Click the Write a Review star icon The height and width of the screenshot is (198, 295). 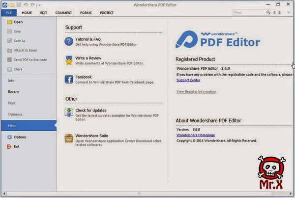tap(69, 60)
